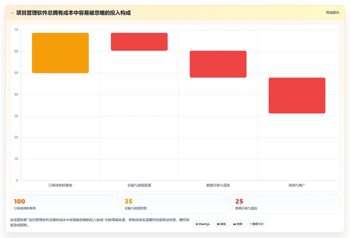Open the stat card showing 35
This screenshot has width=350, height=238.
pyautogui.click(x=175, y=204)
